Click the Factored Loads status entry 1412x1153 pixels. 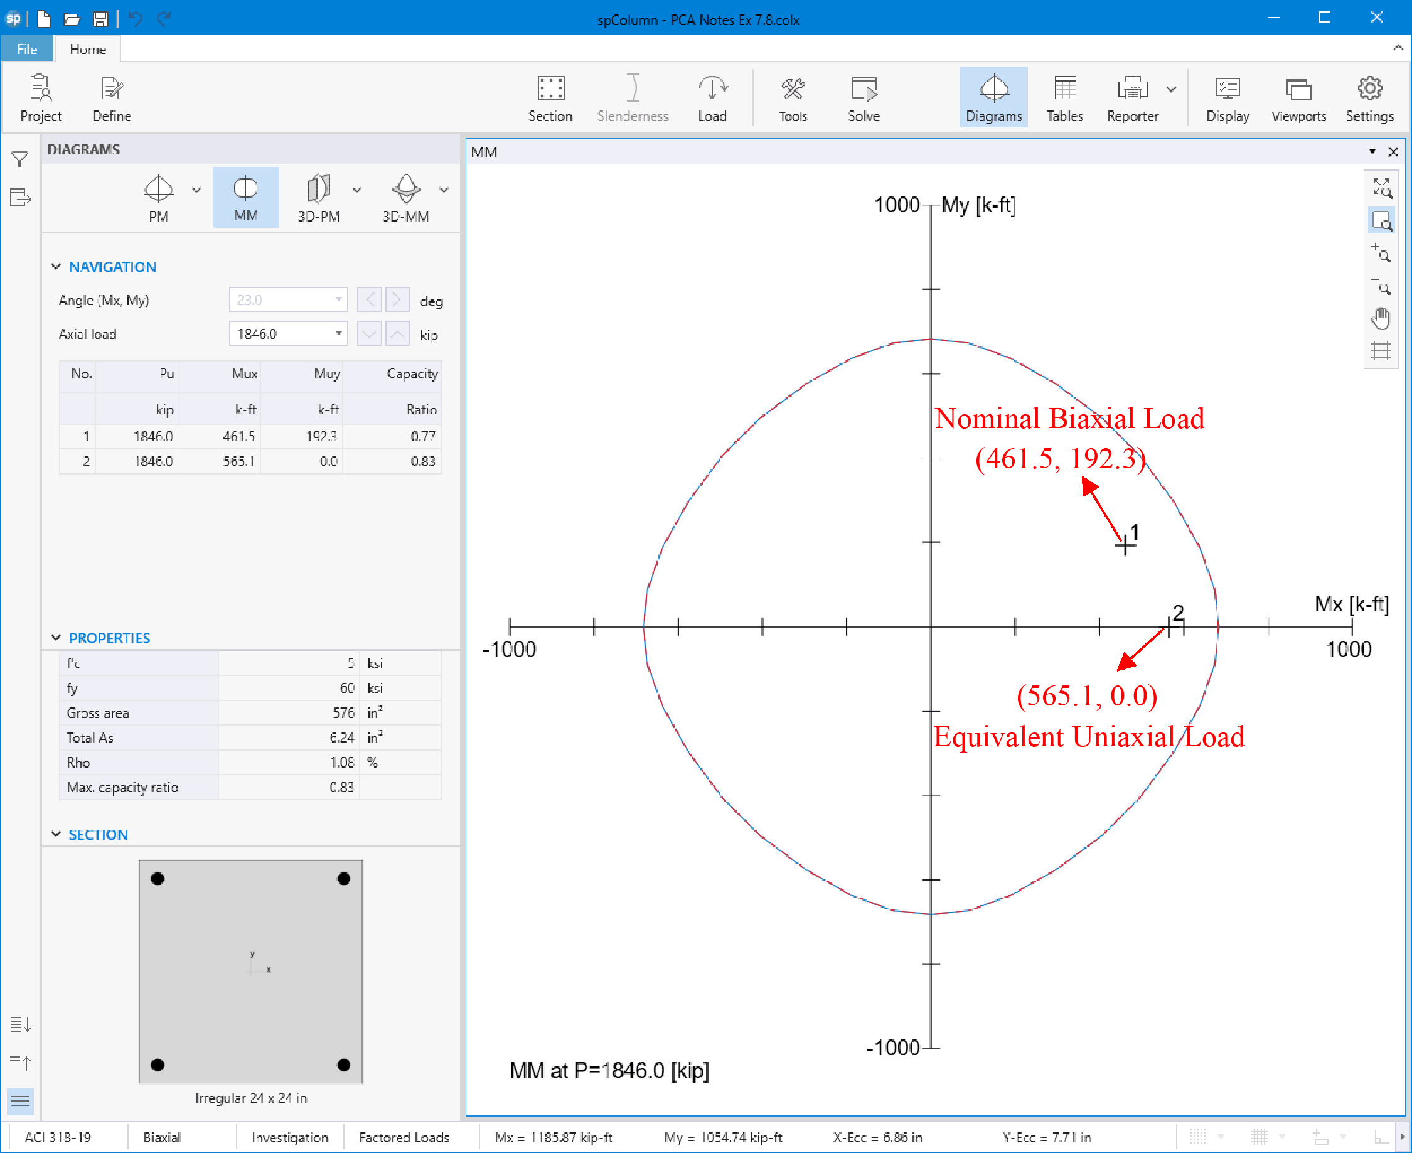(x=404, y=1137)
